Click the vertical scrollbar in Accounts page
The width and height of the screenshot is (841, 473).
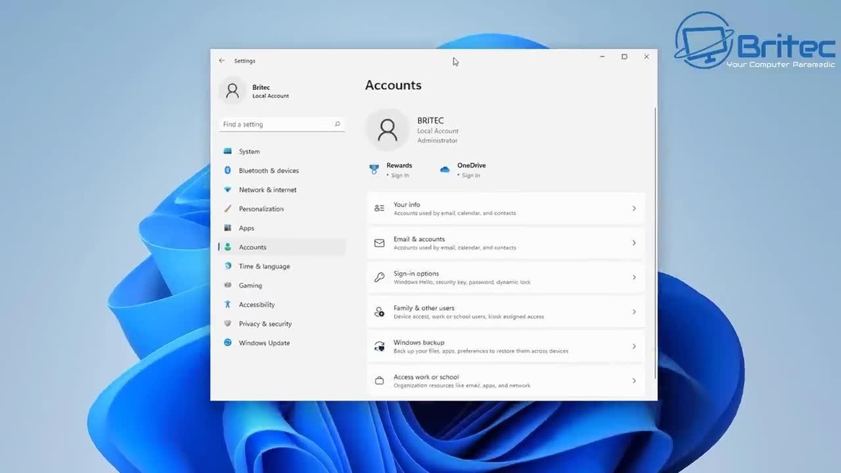coord(655,243)
